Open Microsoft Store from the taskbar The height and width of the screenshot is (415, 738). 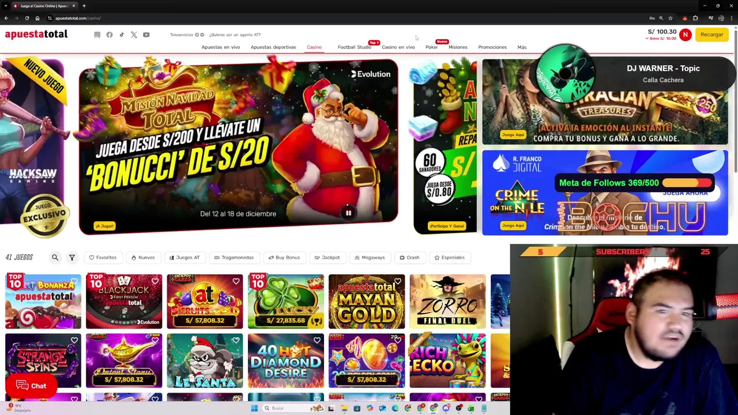click(357, 408)
